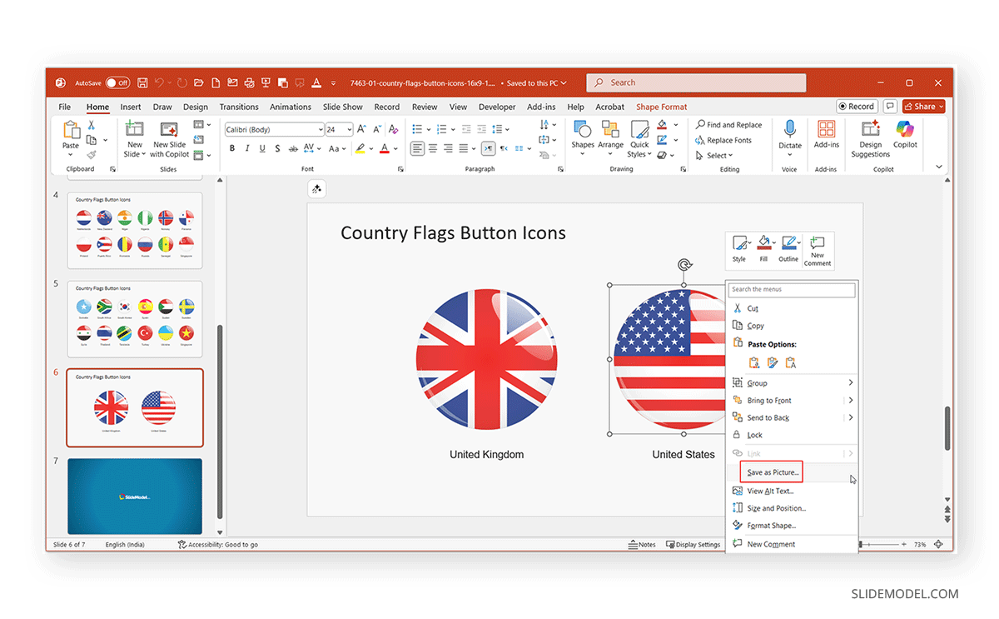The height and width of the screenshot is (619, 999).
Task: Open the font size dropdown
Action: [x=348, y=129]
